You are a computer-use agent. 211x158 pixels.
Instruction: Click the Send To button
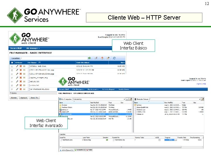pos(35,98)
